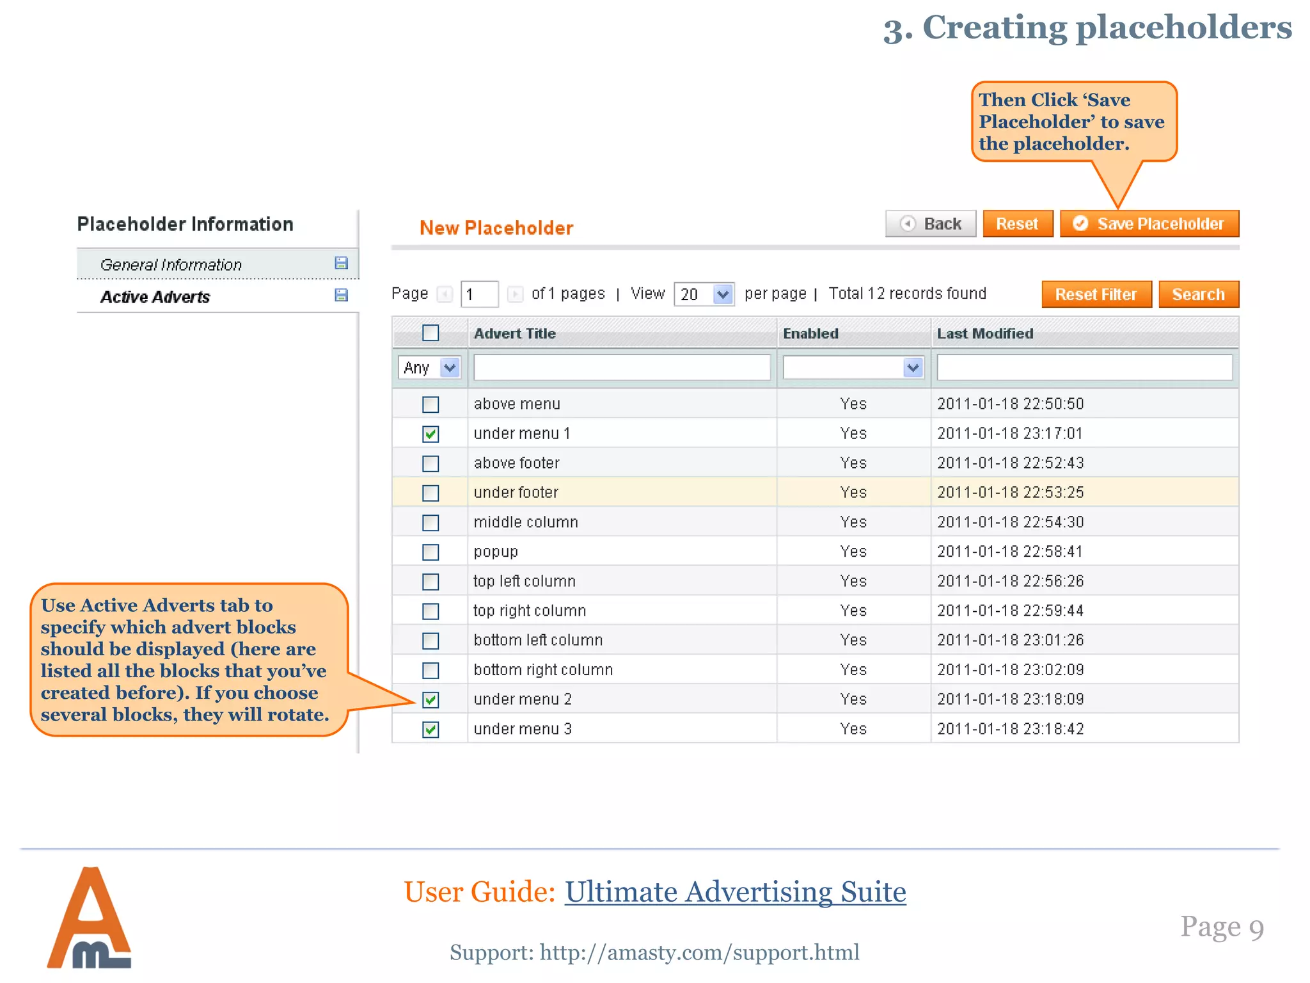The image size is (1310, 983).
Task: Click the next page arrow icon
Action: pyautogui.click(x=515, y=294)
